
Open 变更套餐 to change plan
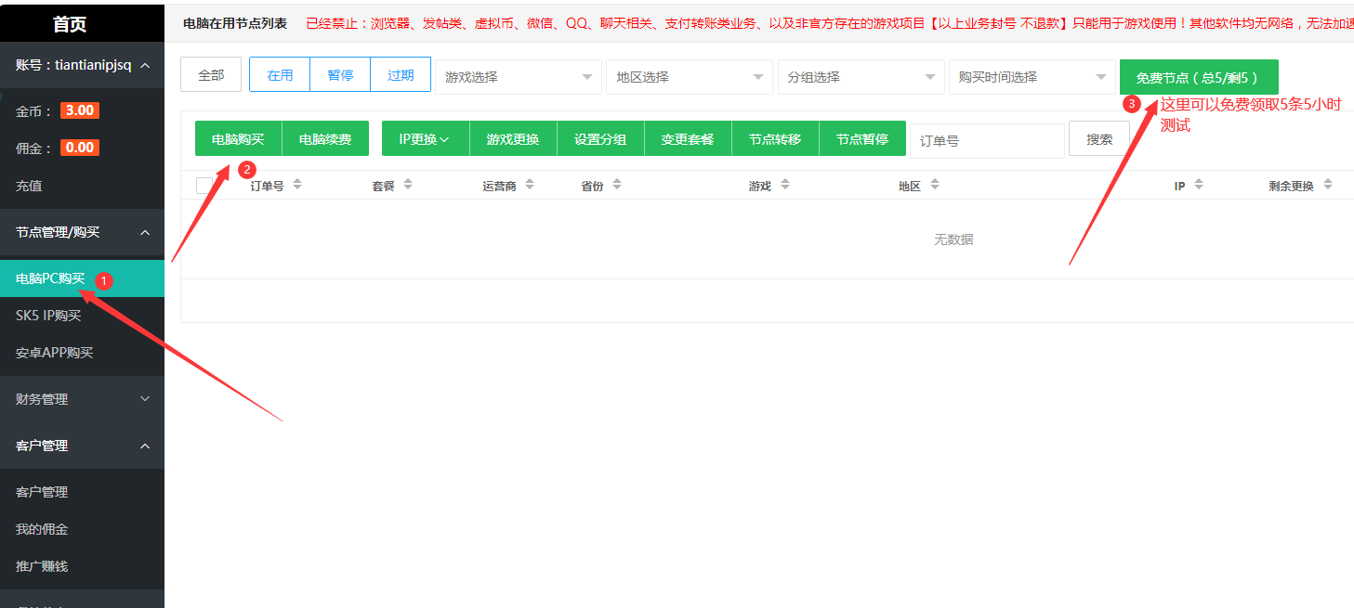click(x=687, y=136)
